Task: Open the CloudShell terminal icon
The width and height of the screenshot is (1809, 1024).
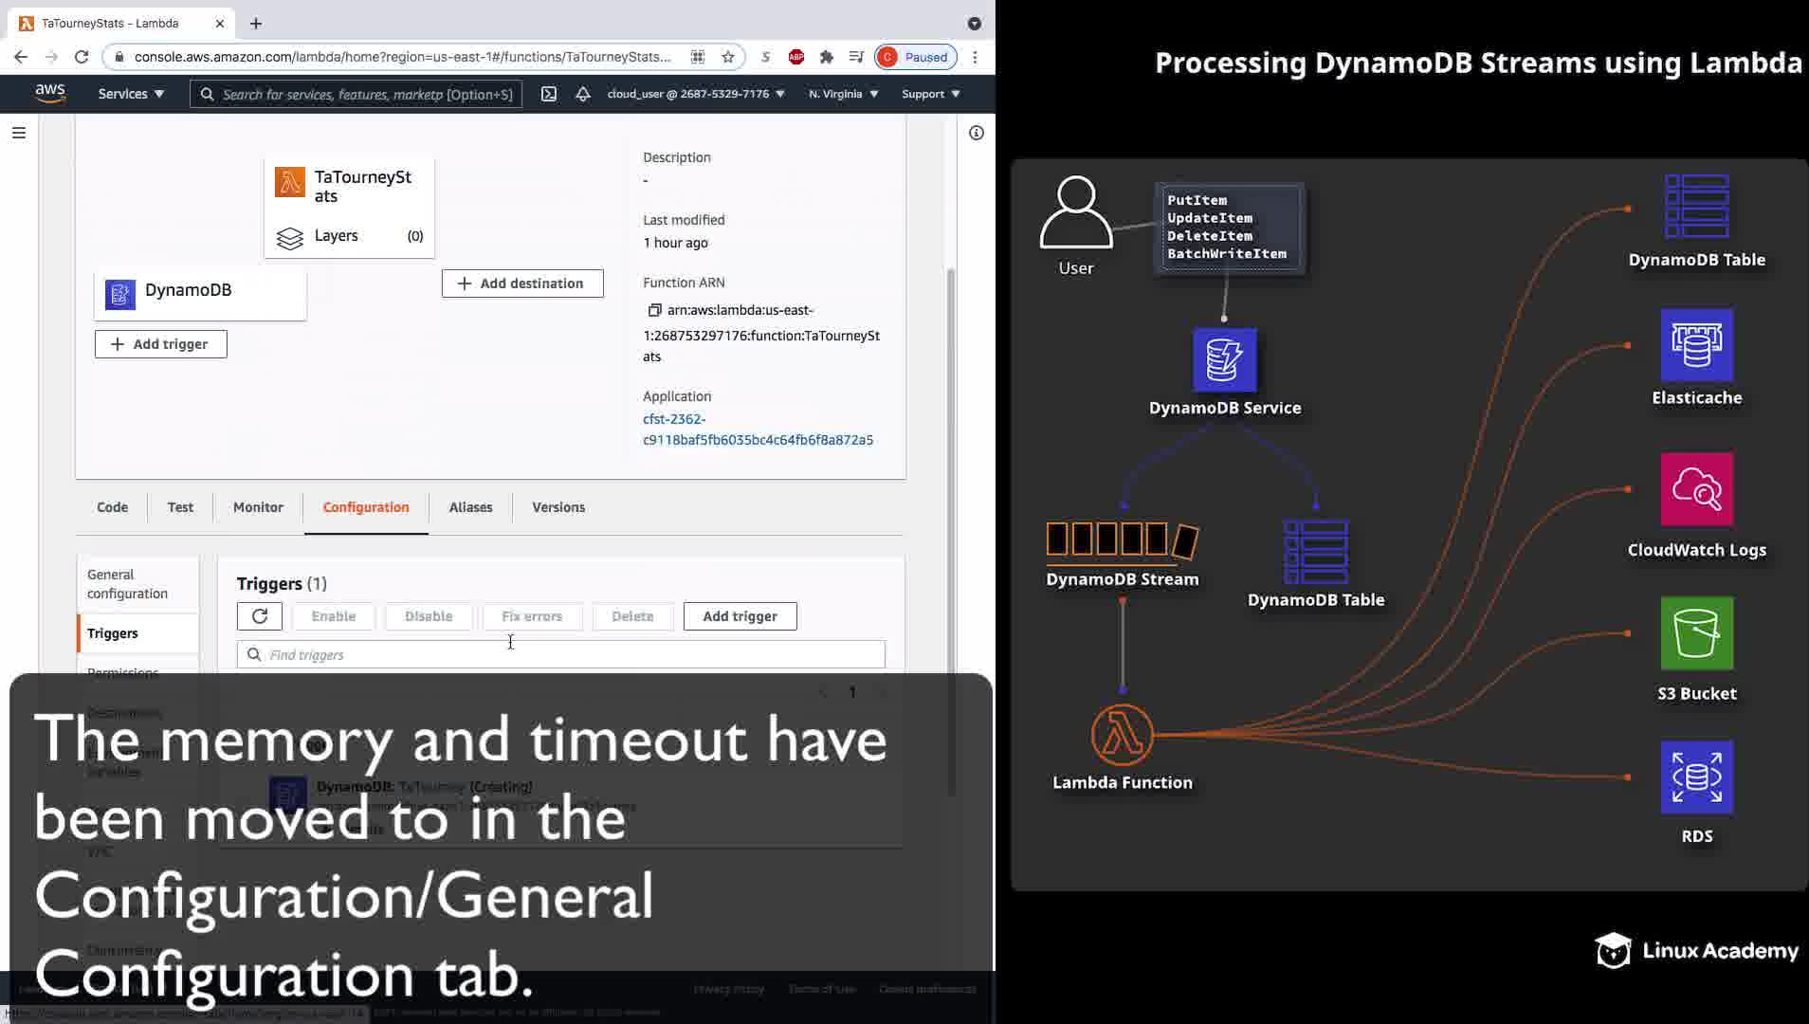Action: (x=549, y=94)
